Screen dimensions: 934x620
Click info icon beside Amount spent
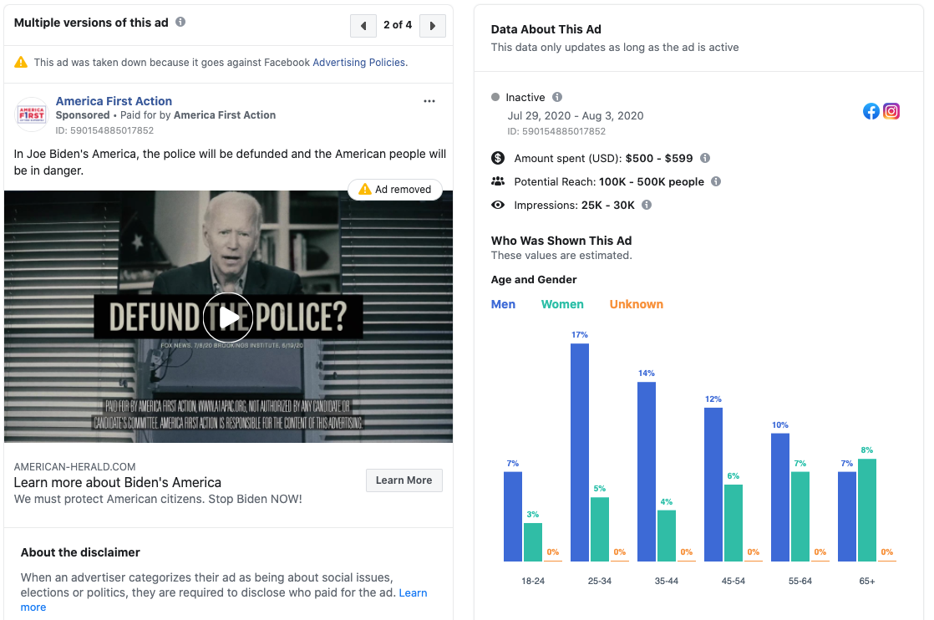tap(705, 158)
